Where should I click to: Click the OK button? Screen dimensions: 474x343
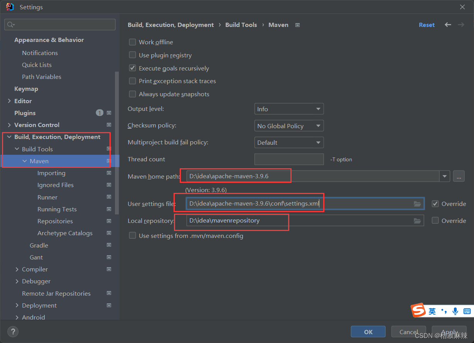coord(368,332)
